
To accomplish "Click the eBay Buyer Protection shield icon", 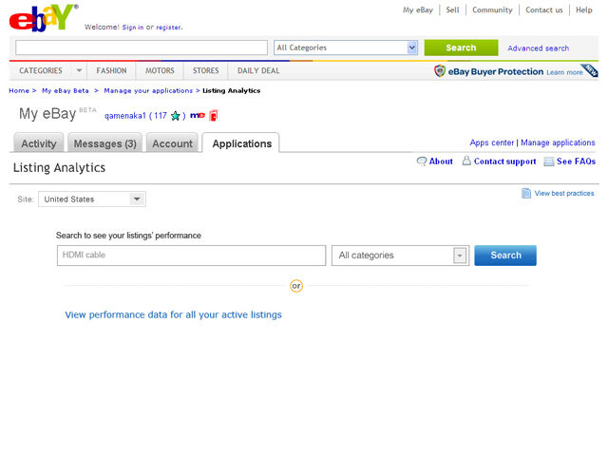I will tap(439, 71).
